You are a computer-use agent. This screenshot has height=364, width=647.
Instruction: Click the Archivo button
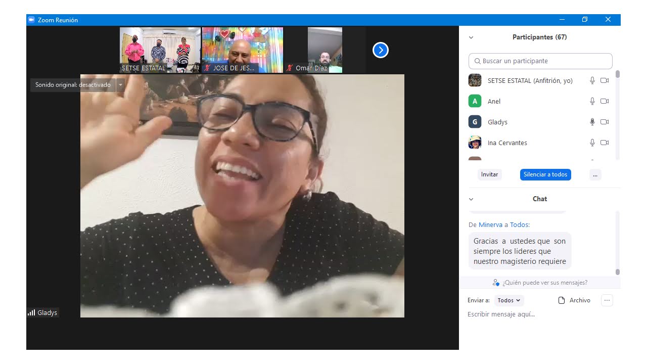574,300
